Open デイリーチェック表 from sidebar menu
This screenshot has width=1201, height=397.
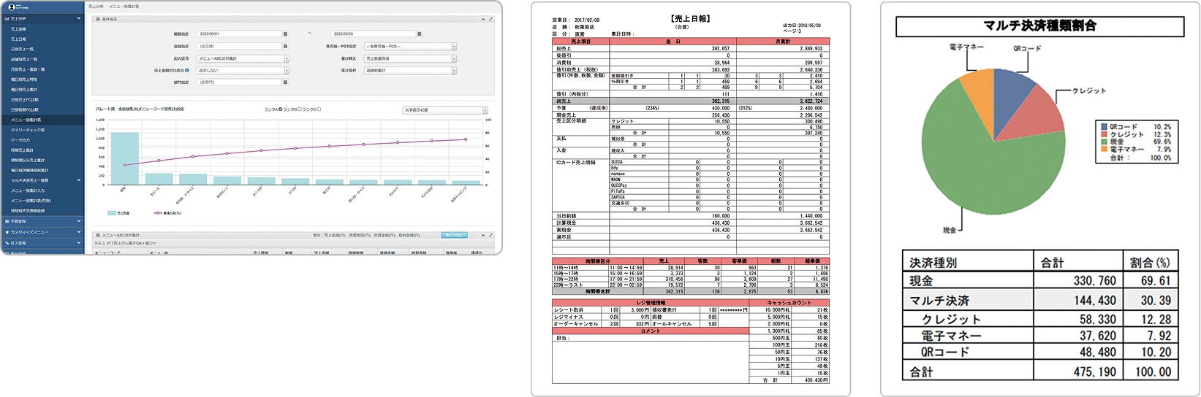pyautogui.click(x=28, y=129)
